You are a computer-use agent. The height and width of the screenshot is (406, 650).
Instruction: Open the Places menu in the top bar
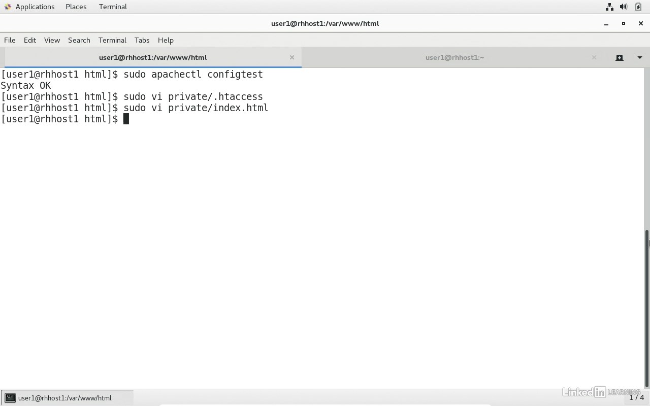pos(76,7)
